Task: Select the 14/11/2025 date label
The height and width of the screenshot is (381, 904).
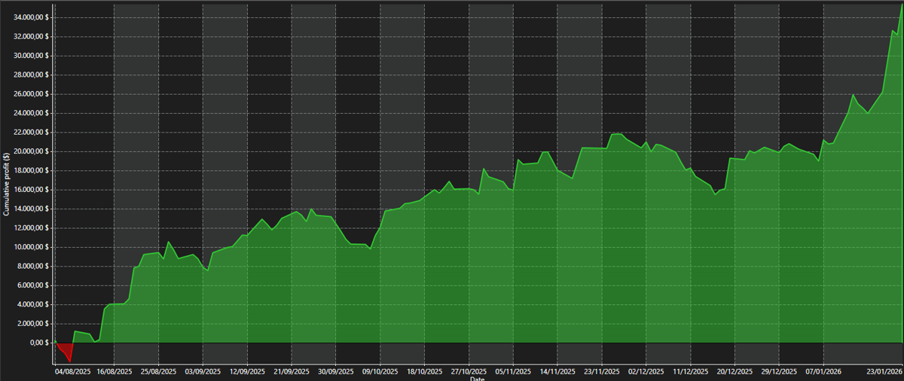Action: (x=557, y=371)
